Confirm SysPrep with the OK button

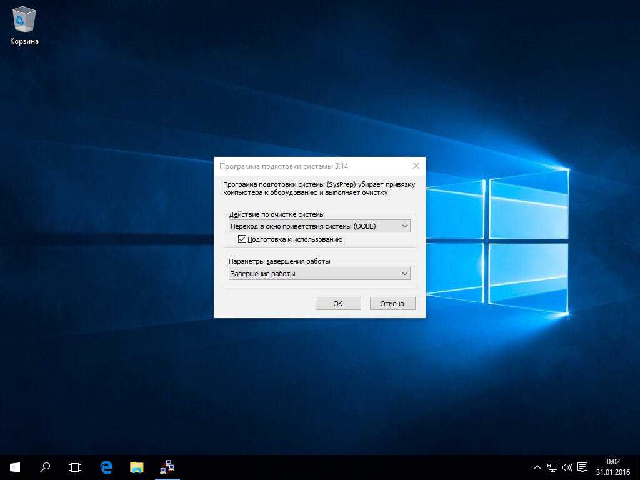[338, 303]
